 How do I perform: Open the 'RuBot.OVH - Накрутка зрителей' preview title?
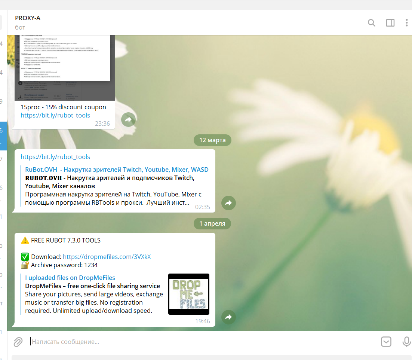[117, 170]
